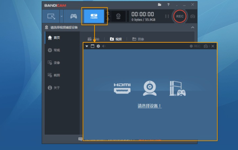The height and width of the screenshot is (150, 238).
Task: Choose the webcam device icon
Action: click(x=150, y=88)
